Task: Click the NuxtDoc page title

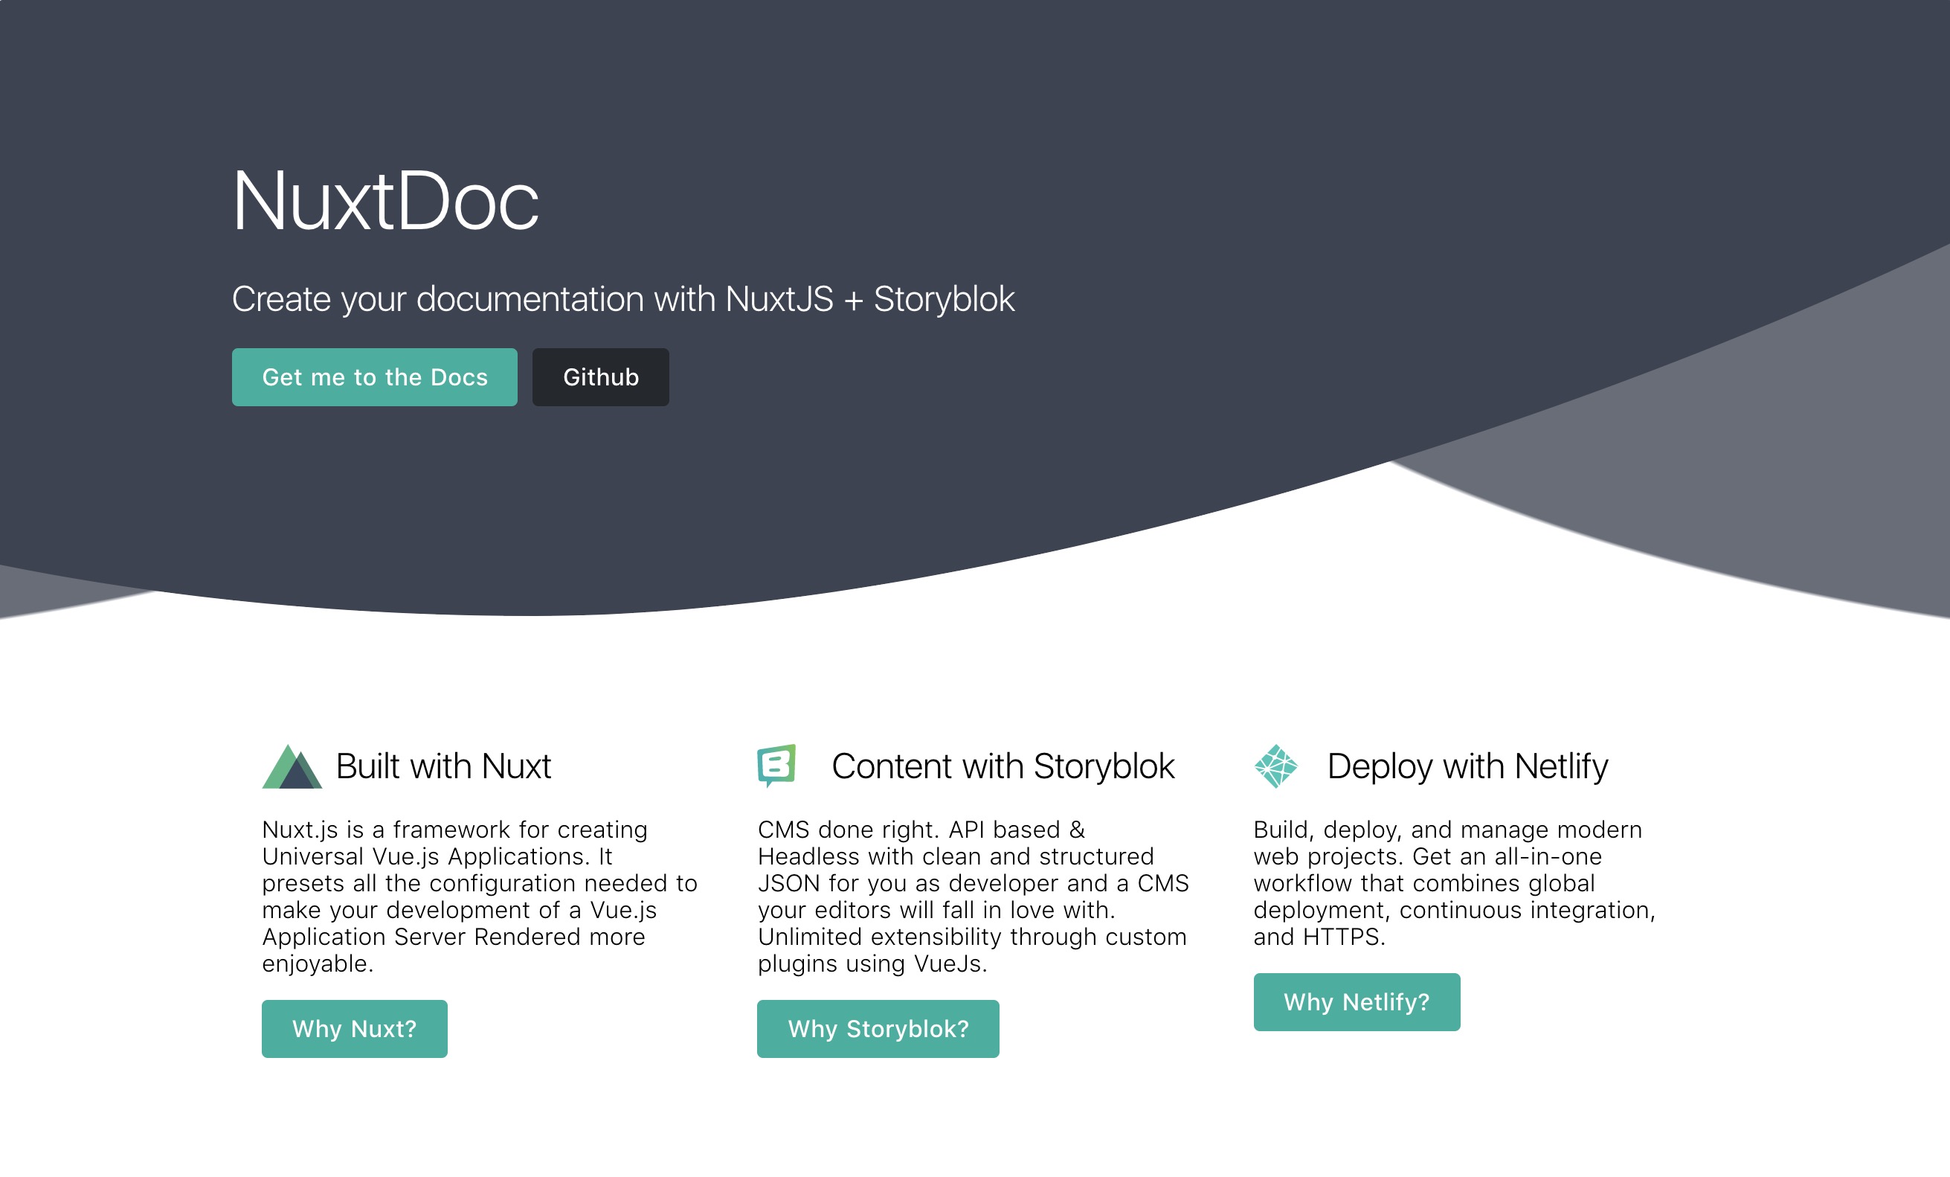Action: 385,201
